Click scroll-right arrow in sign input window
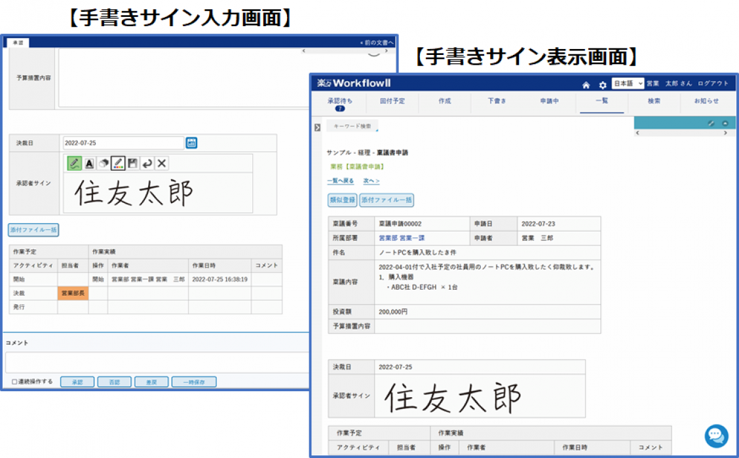The image size is (739, 458). [387, 50]
